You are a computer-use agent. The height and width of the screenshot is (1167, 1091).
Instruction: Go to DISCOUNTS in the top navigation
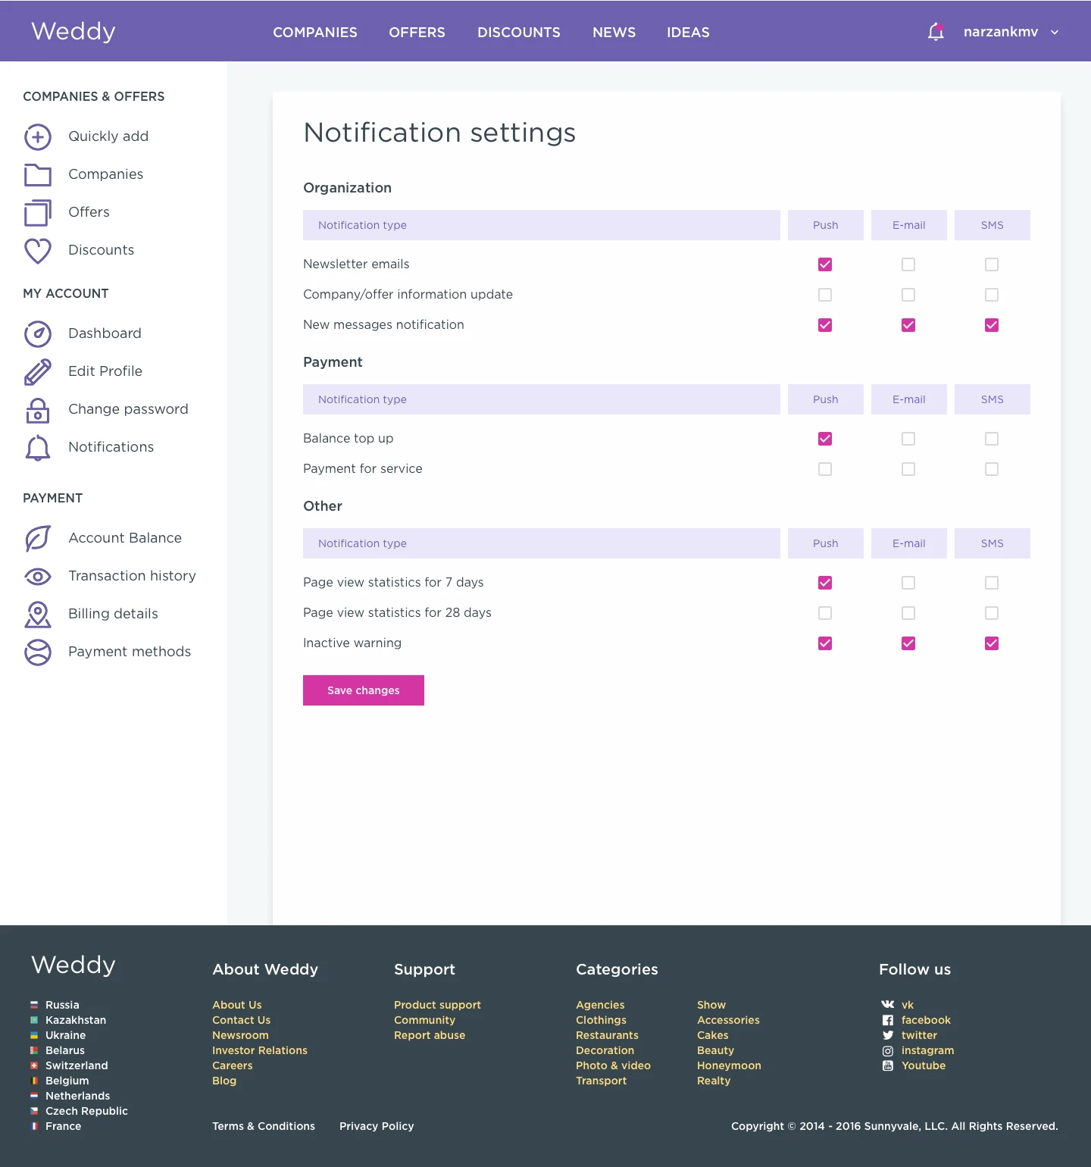tap(519, 33)
